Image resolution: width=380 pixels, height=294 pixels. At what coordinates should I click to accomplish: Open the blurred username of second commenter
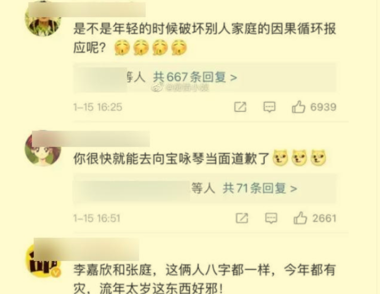point(91,139)
